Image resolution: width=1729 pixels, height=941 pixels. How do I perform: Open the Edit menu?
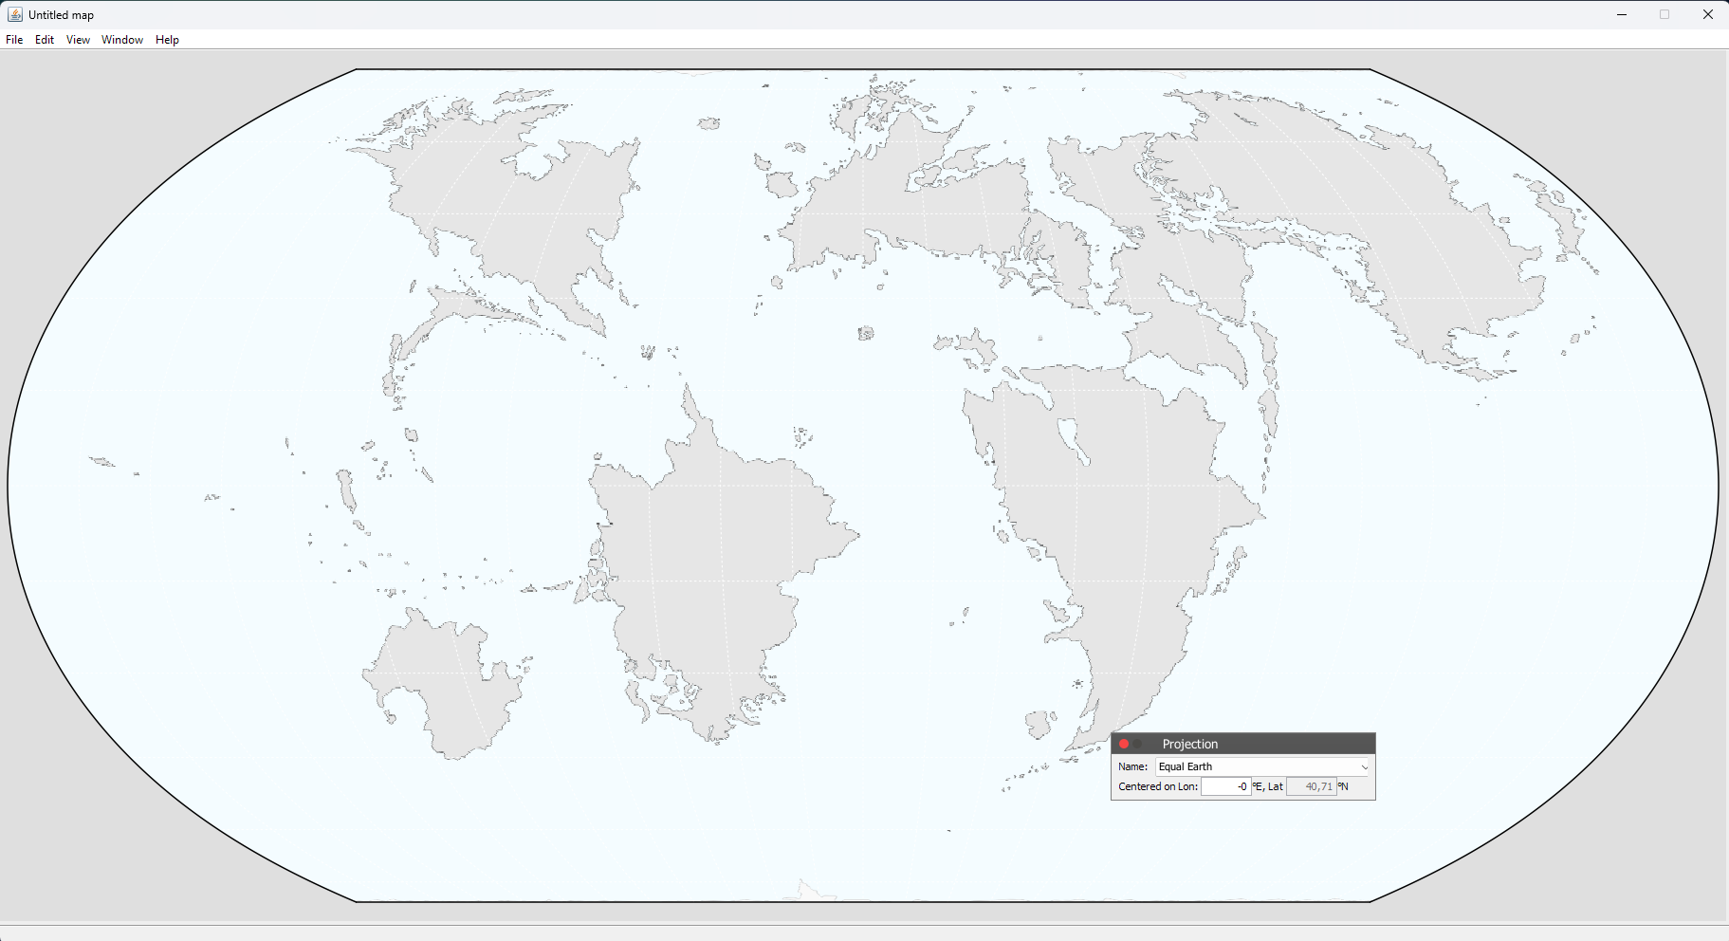(45, 40)
